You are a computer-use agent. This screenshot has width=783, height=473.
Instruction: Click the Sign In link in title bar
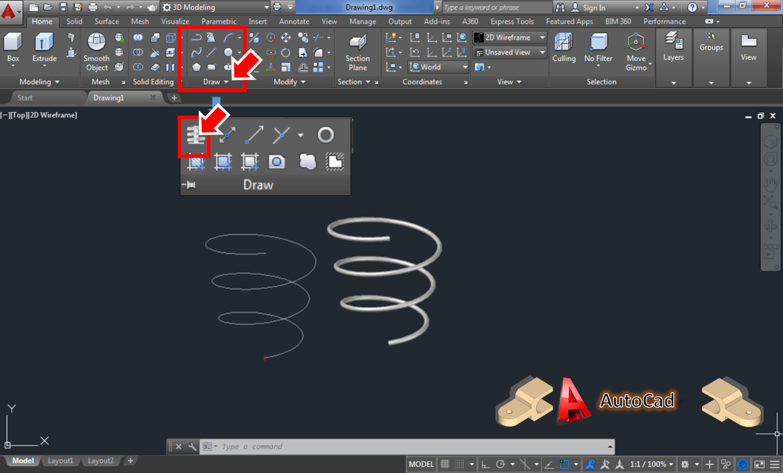[x=594, y=7]
